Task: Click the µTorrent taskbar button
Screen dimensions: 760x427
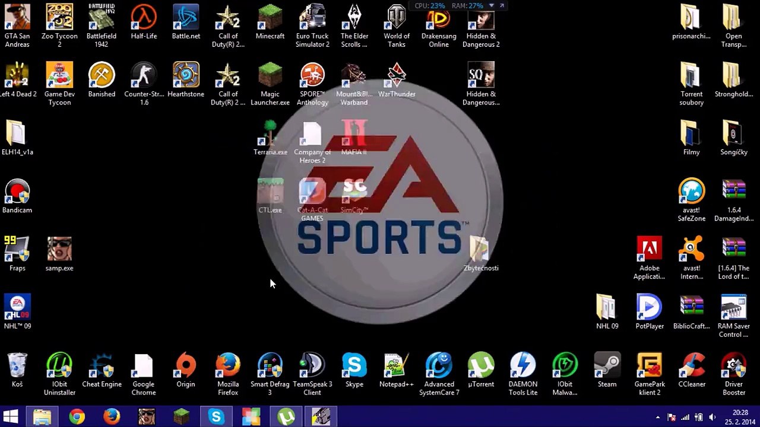Action: [x=286, y=417]
